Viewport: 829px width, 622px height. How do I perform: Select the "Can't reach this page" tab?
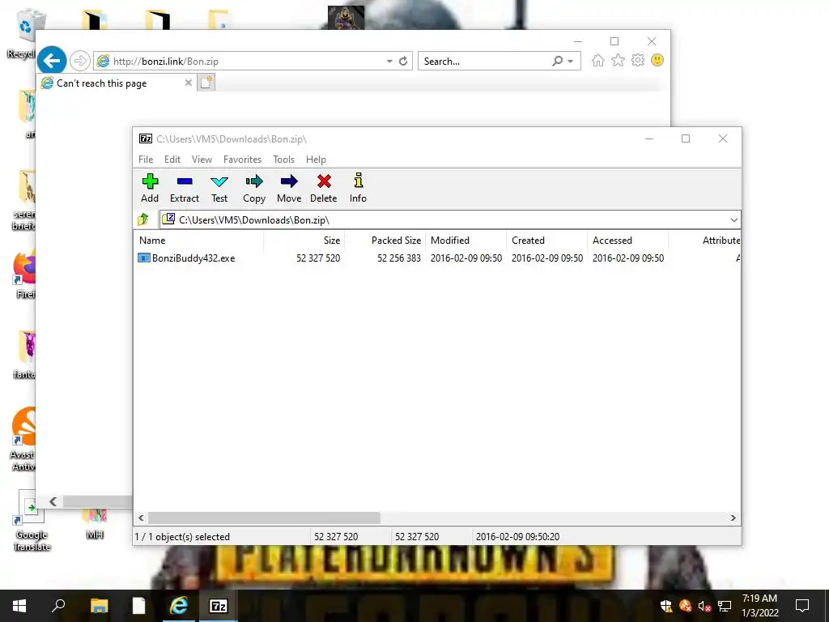click(x=117, y=83)
